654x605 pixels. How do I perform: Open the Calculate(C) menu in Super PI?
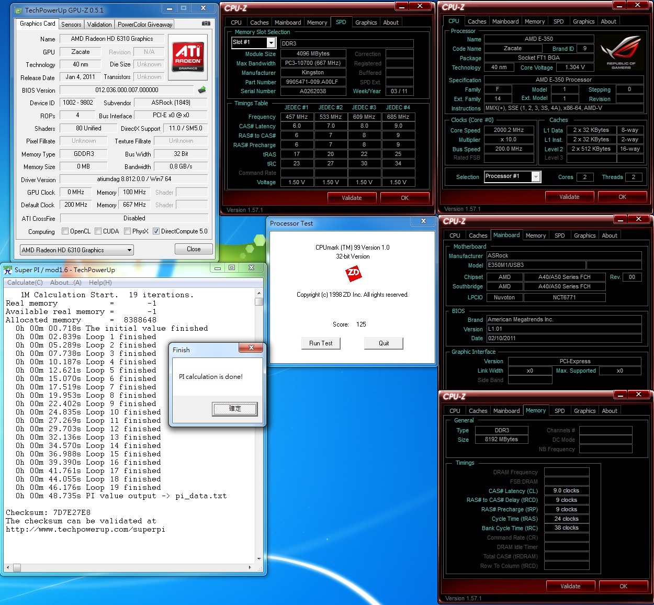tap(25, 283)
